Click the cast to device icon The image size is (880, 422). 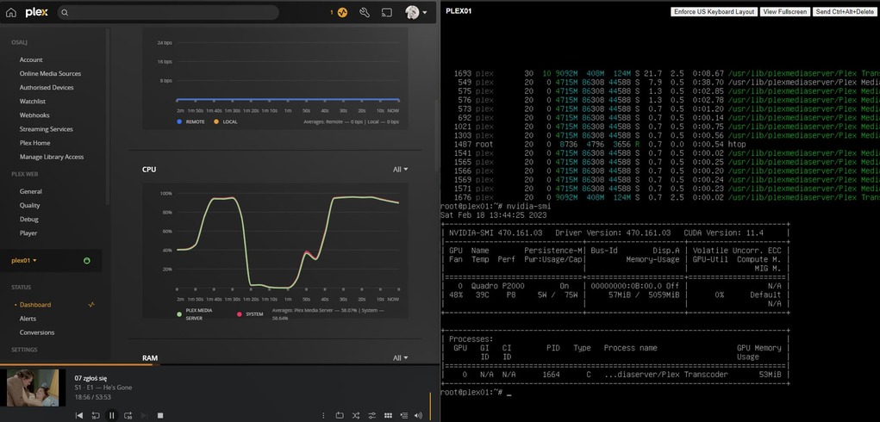coord(387,13)
